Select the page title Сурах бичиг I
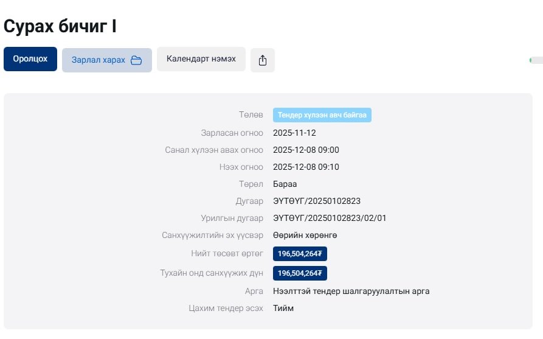Screen dimensions: 543x339 [x=60, y=26]
